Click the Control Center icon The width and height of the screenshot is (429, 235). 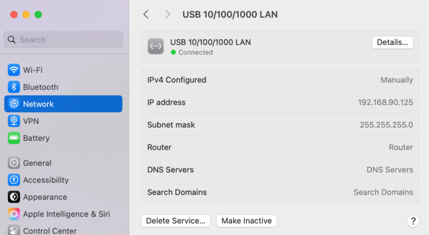point(14,231)
